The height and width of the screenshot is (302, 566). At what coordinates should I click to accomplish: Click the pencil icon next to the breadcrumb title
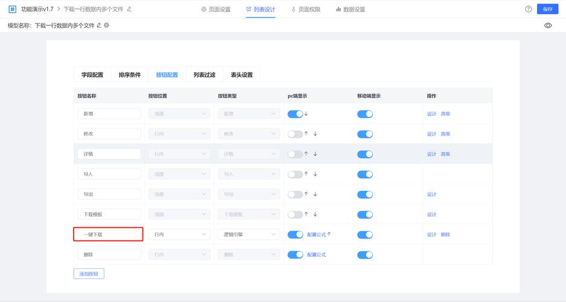tap(129, 9)
